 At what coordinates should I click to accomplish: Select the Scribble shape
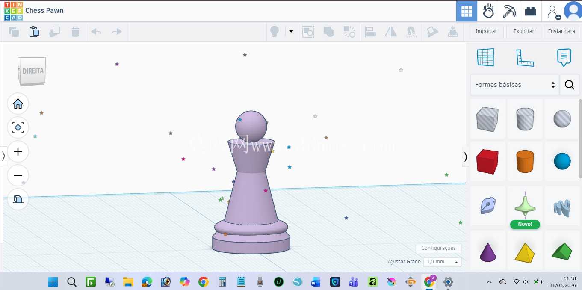(x=487, y=206)
